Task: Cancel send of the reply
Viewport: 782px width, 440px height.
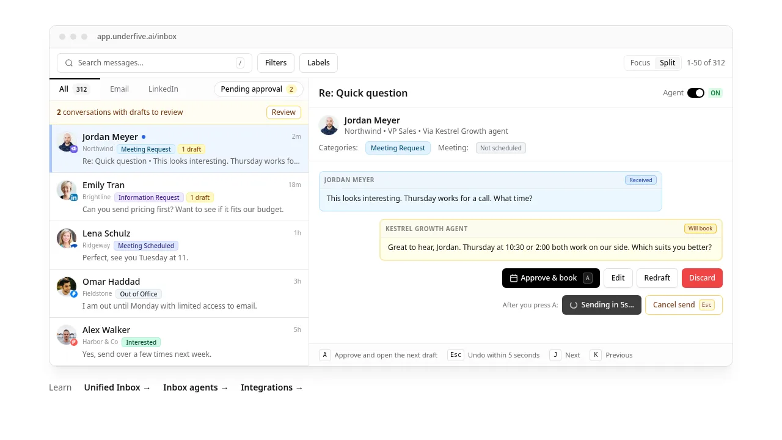Action: click(x=684, y=305)
